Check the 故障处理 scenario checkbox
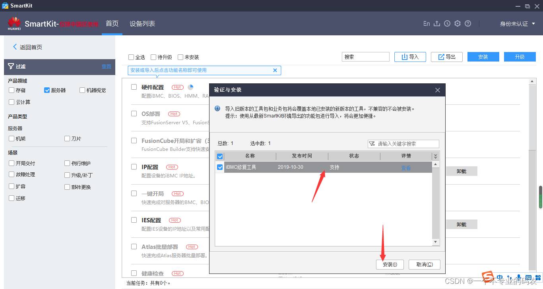This screenshot has height=289, width=543. pyautogui.click(x=12, y=174)
